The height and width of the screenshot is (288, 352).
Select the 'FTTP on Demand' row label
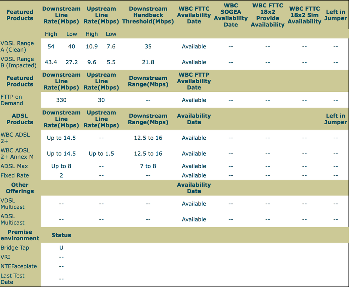(x=12, y=100)
